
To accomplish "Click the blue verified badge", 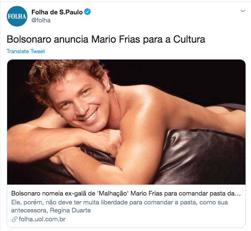I will click(88, 12).
